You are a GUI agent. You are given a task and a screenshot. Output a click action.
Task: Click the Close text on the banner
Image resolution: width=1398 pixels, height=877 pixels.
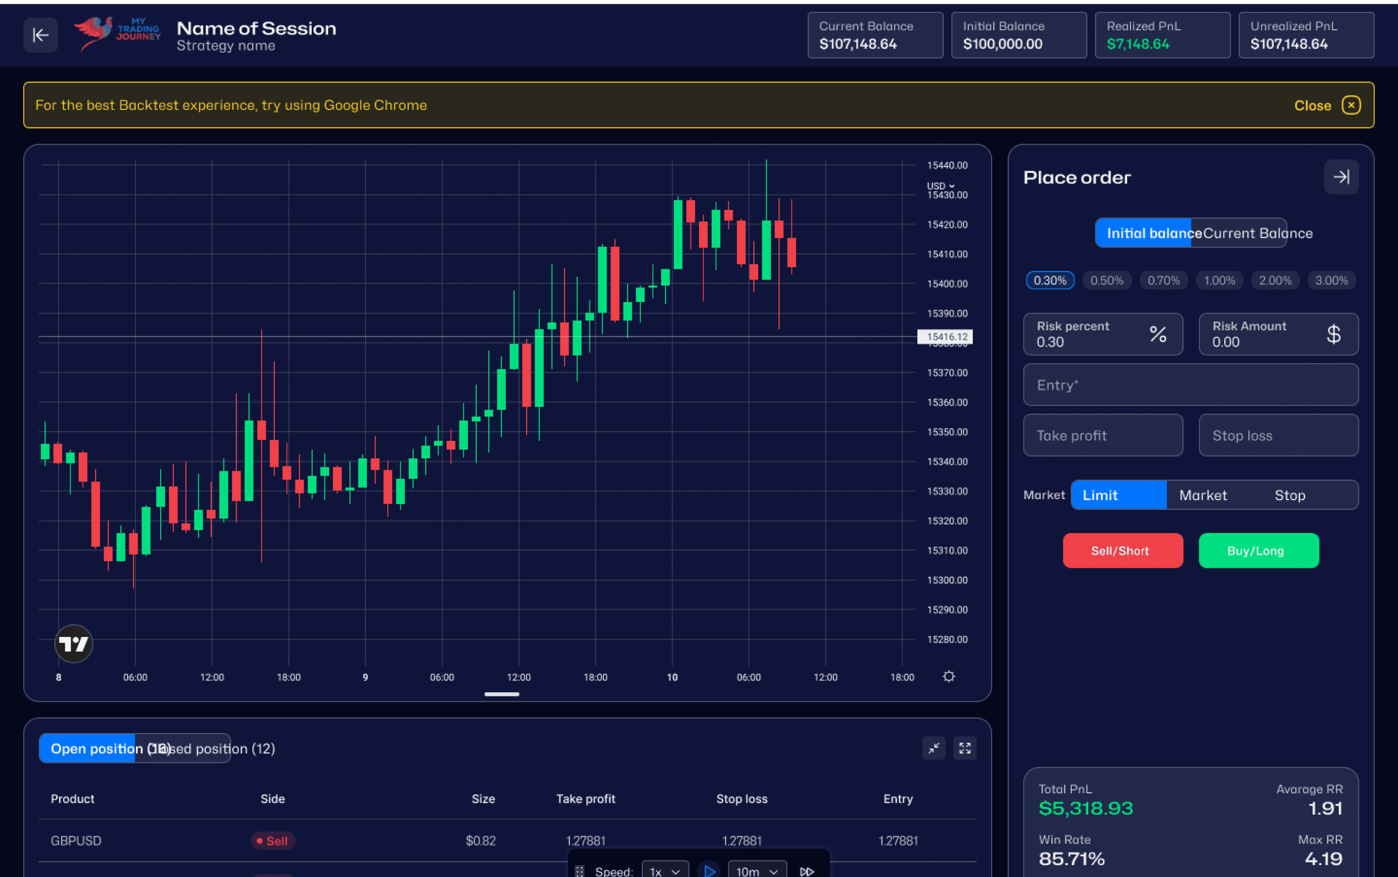[x=1312, y=106]
